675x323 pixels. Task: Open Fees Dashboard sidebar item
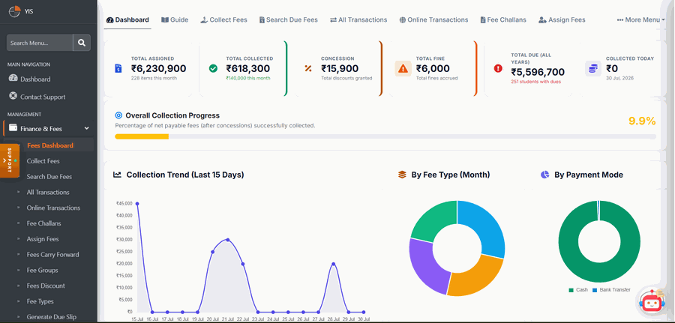click(50, 145)
